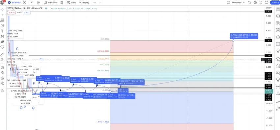The image size is (280, 130).
Task: Select the Text annotation tool
Action: pyautogui.click(x=2, y=31)
